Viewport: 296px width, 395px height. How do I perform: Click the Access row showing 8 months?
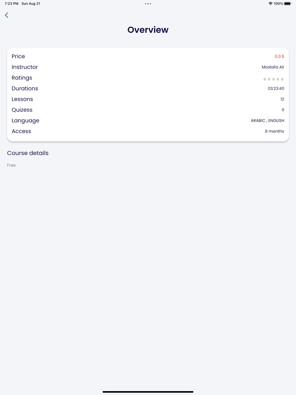pyautogui.click(x=148, y=131)
